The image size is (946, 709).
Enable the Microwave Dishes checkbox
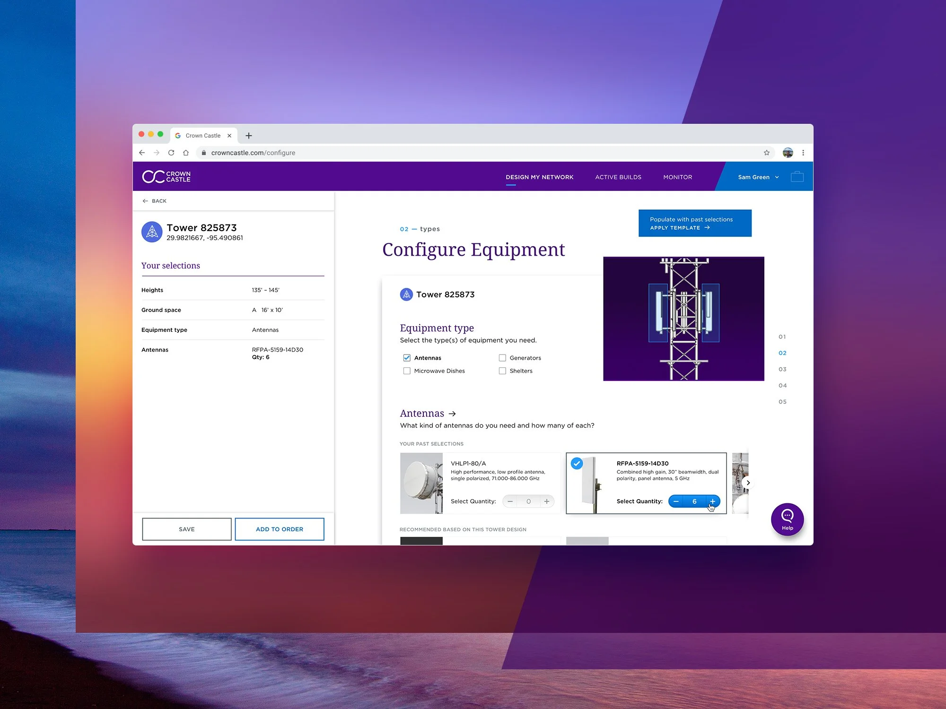(x=407, y=371)
